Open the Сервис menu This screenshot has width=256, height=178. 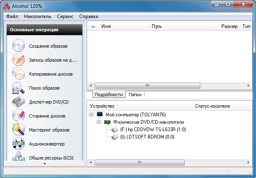point(65,16)
